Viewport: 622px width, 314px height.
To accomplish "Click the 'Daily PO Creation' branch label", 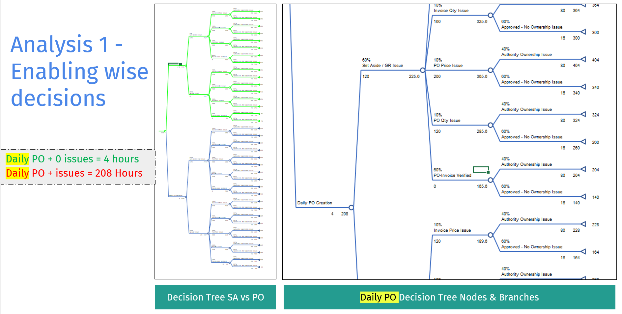I will click(x=315, y=203).
